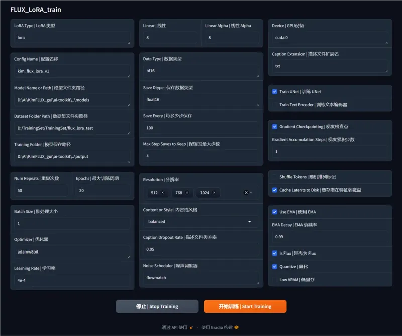Click the FLUX_LoRA_train title
The image size is (402, 336).
(36, 10)
